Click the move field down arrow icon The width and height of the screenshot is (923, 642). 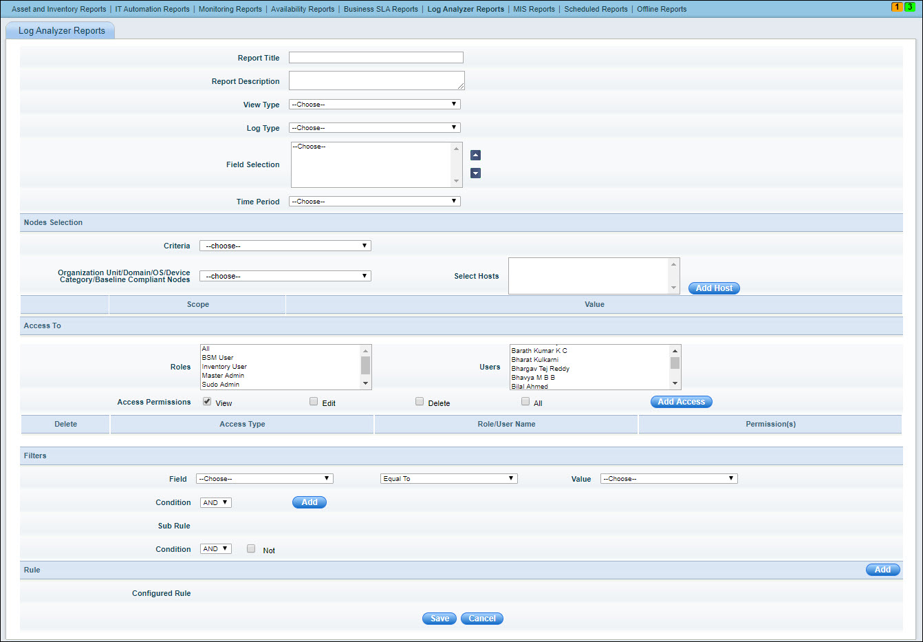[475, 173]
